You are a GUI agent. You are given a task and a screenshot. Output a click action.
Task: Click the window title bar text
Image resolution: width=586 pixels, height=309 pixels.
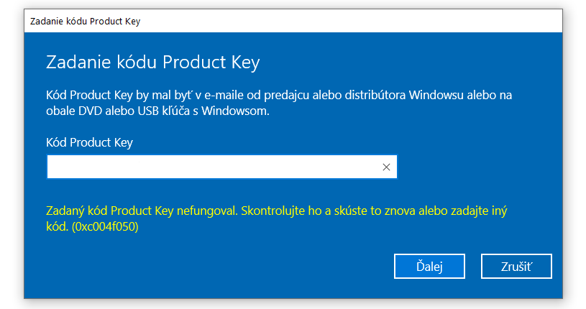point(85,20)
